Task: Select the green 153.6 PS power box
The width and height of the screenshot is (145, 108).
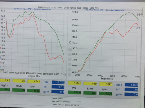Action: click(75, 92)
